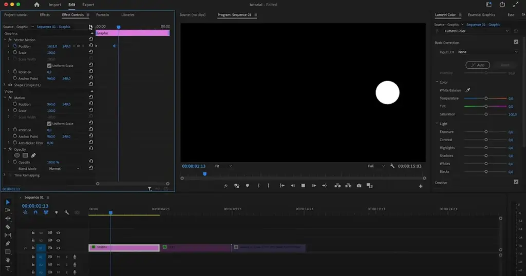Click the Auto color correction button
This screenshot has height=276, width=526.
click(x=478, y=65)
